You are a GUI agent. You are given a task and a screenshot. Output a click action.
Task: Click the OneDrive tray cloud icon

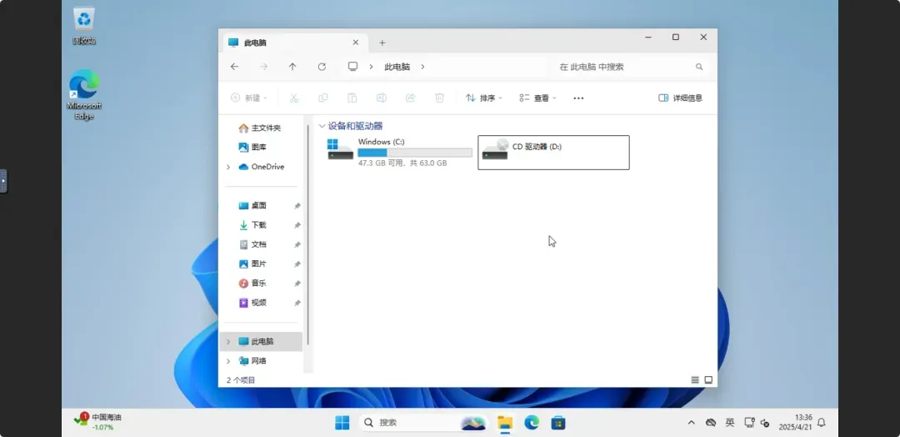pos(711,423)
